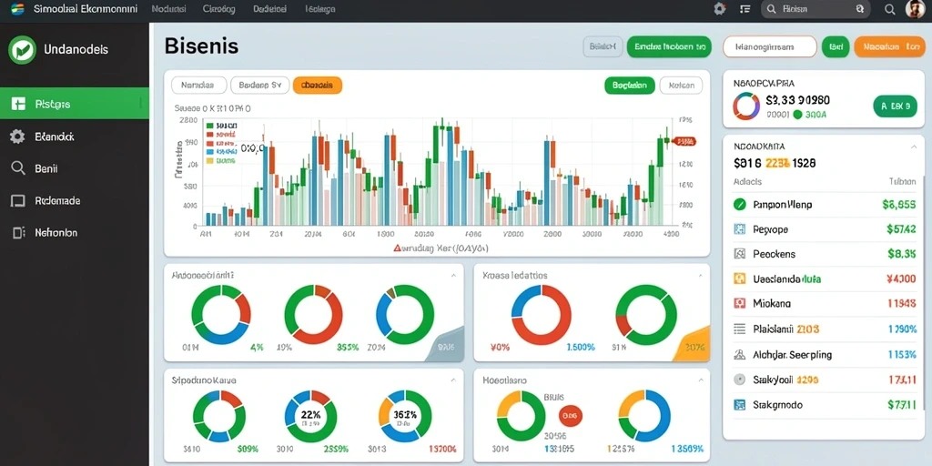Click the green checkmark Undanodels logo

pyautogui.click(x=23, y=49)
